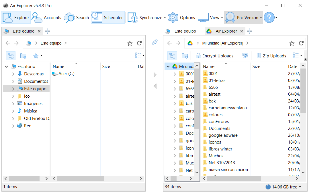Click the Synchronize button
309x193 pixels.
[x=145, y=17]
